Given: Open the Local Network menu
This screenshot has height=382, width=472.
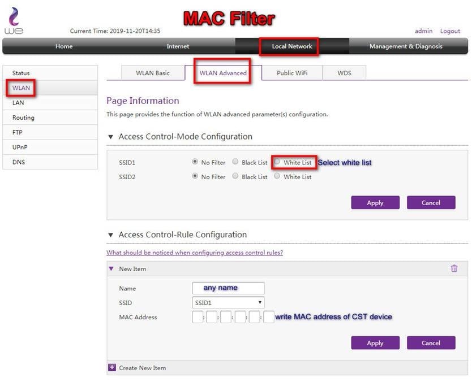Looking at the screenshot, I should pyautogui.click(x=291, y=46).
